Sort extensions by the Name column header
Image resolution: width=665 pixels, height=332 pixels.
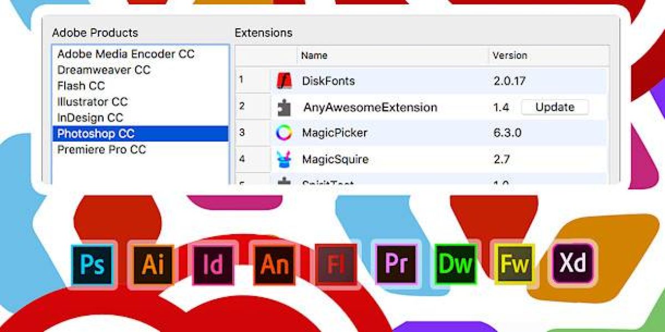click(x=314, y=55)
